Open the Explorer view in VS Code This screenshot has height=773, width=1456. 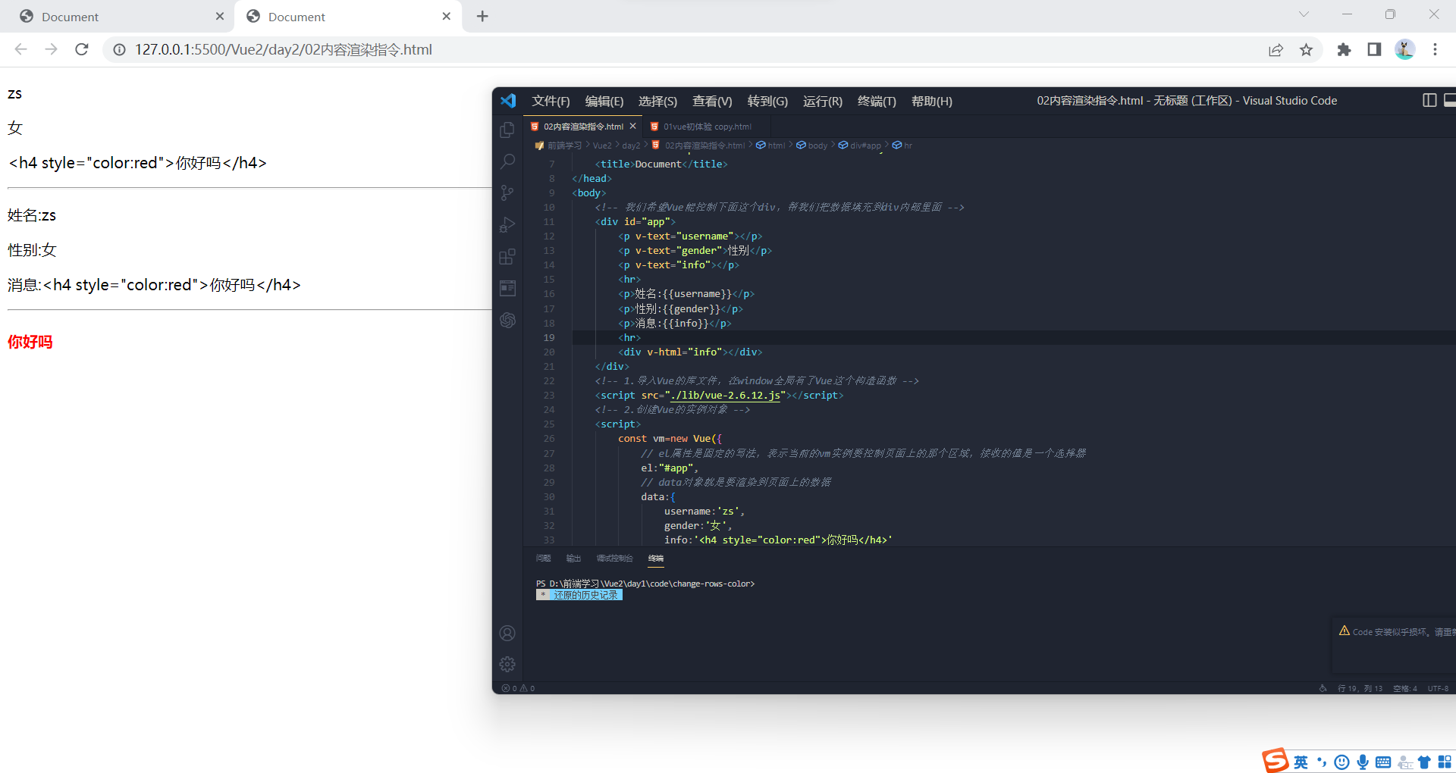pyautogui.click(x=507, y=130)
